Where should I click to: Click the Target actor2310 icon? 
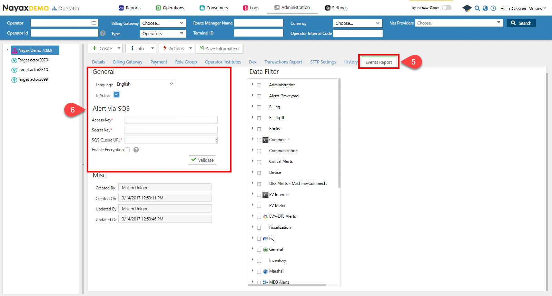[x=14, y=70]
